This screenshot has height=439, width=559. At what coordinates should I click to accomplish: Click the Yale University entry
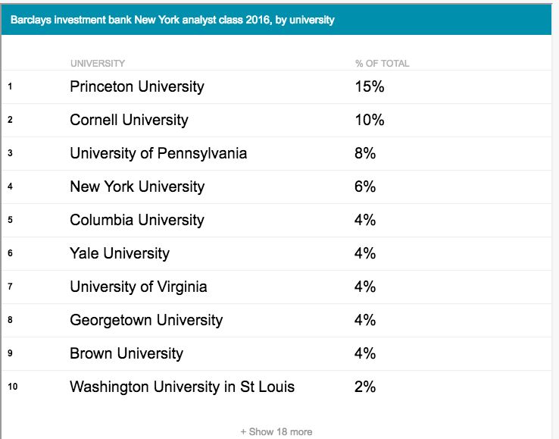point(120,253)
